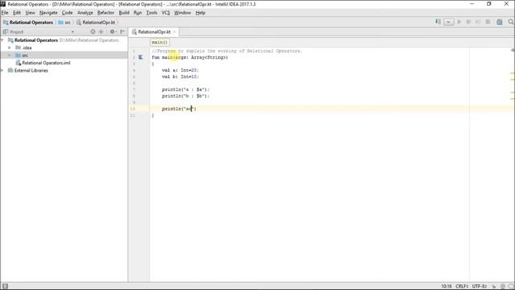Open the View menu

click(31, 13)
